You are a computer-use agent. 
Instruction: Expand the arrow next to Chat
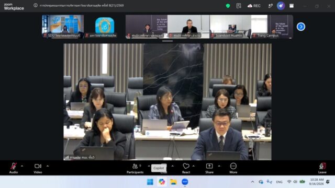click(172, 166)
